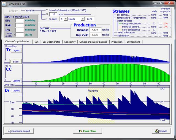Expand the March month dropdown

pos(82,19)
